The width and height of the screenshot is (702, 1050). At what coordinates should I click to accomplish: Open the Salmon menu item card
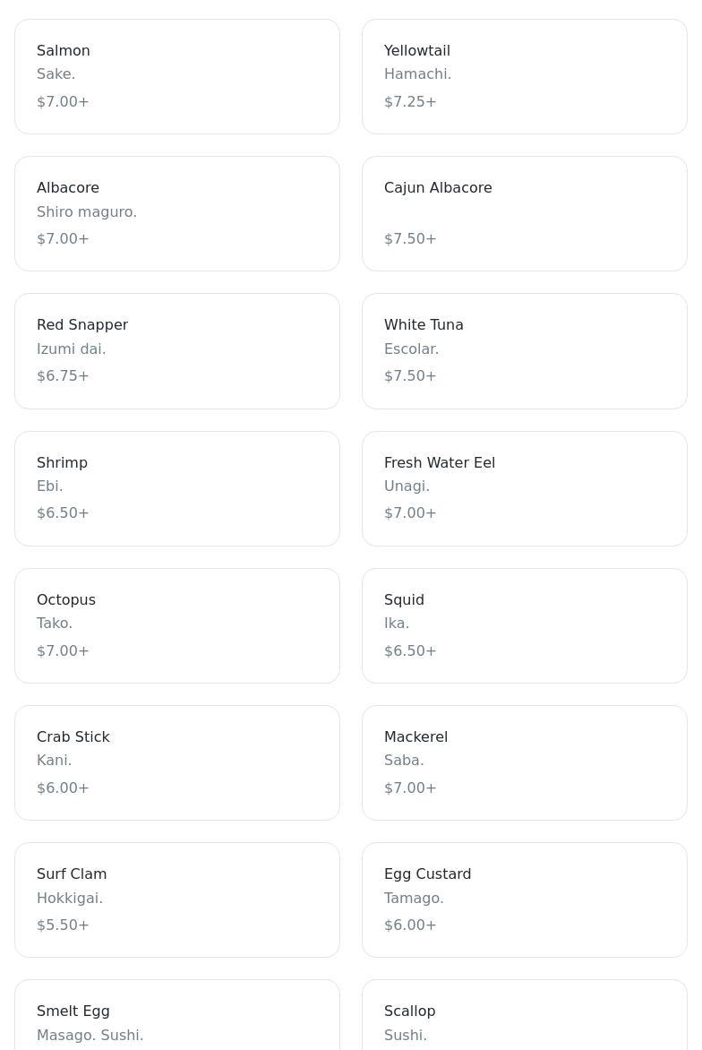pyautogui.click(x=176, y=76)
